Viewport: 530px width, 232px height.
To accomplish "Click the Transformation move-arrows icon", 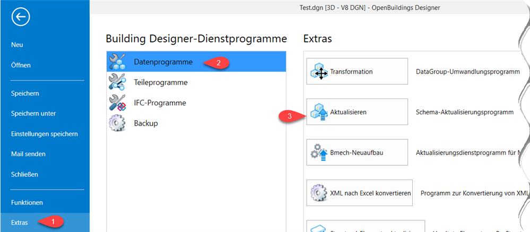I will 319,72.
